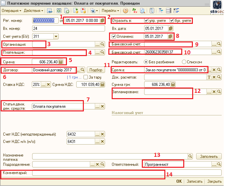Click the Назначение платежа input field
This screenshot has height=186, width=225.
tap(110, 156)
